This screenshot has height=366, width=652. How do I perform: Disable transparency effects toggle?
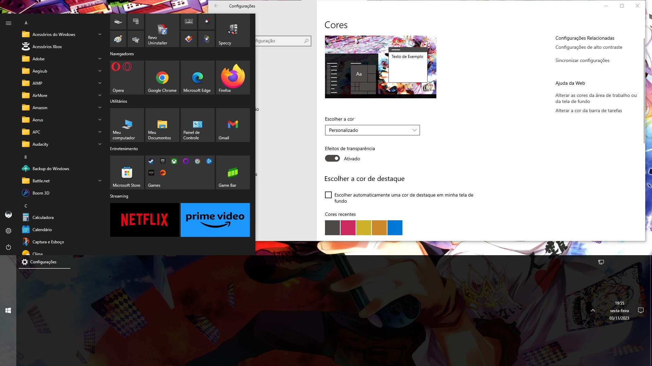332,158
